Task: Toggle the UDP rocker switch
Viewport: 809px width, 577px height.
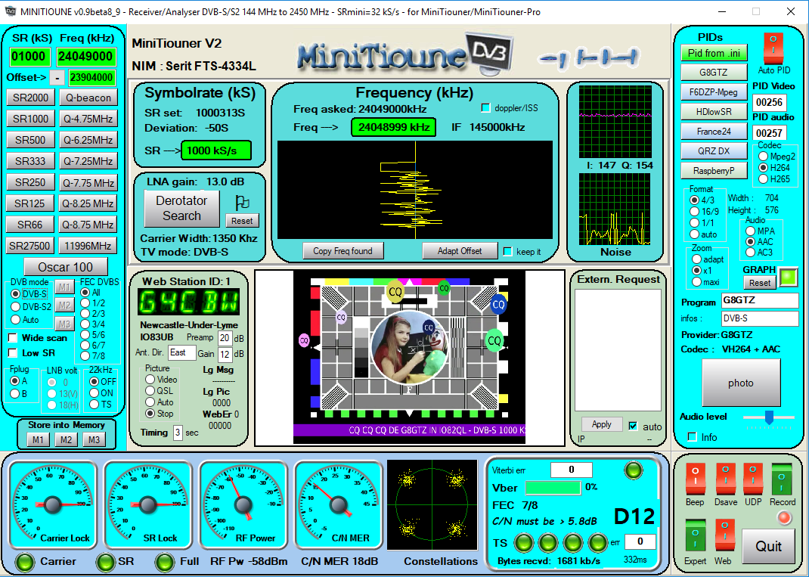Action: (753, 479)
